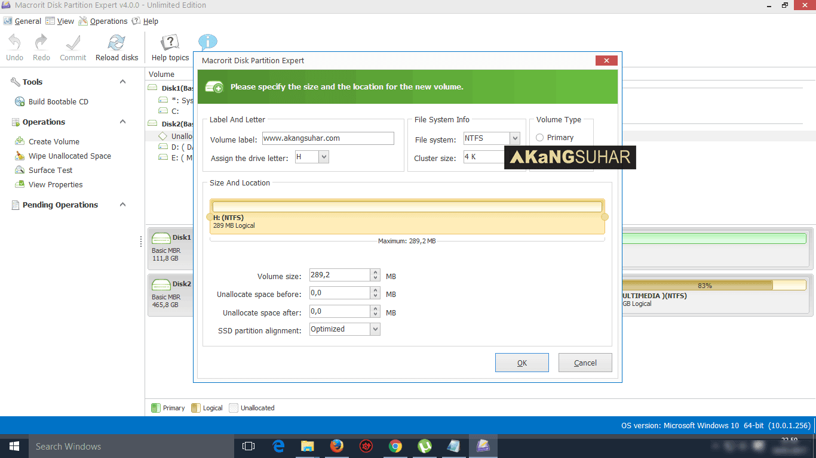Screen dimensions: 816x458
Task: Click the Volume size value field
Action: click(x=340, y=275)
